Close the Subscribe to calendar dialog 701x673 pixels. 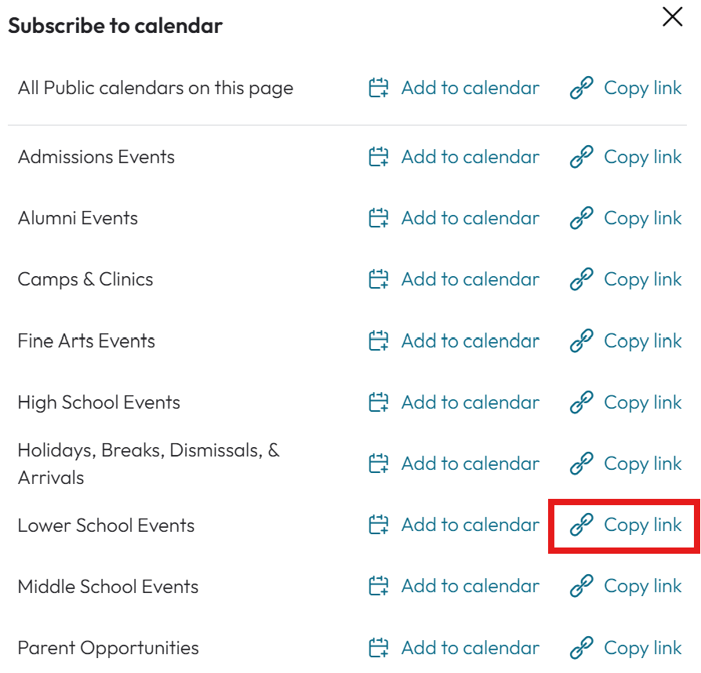pos(673,17)
